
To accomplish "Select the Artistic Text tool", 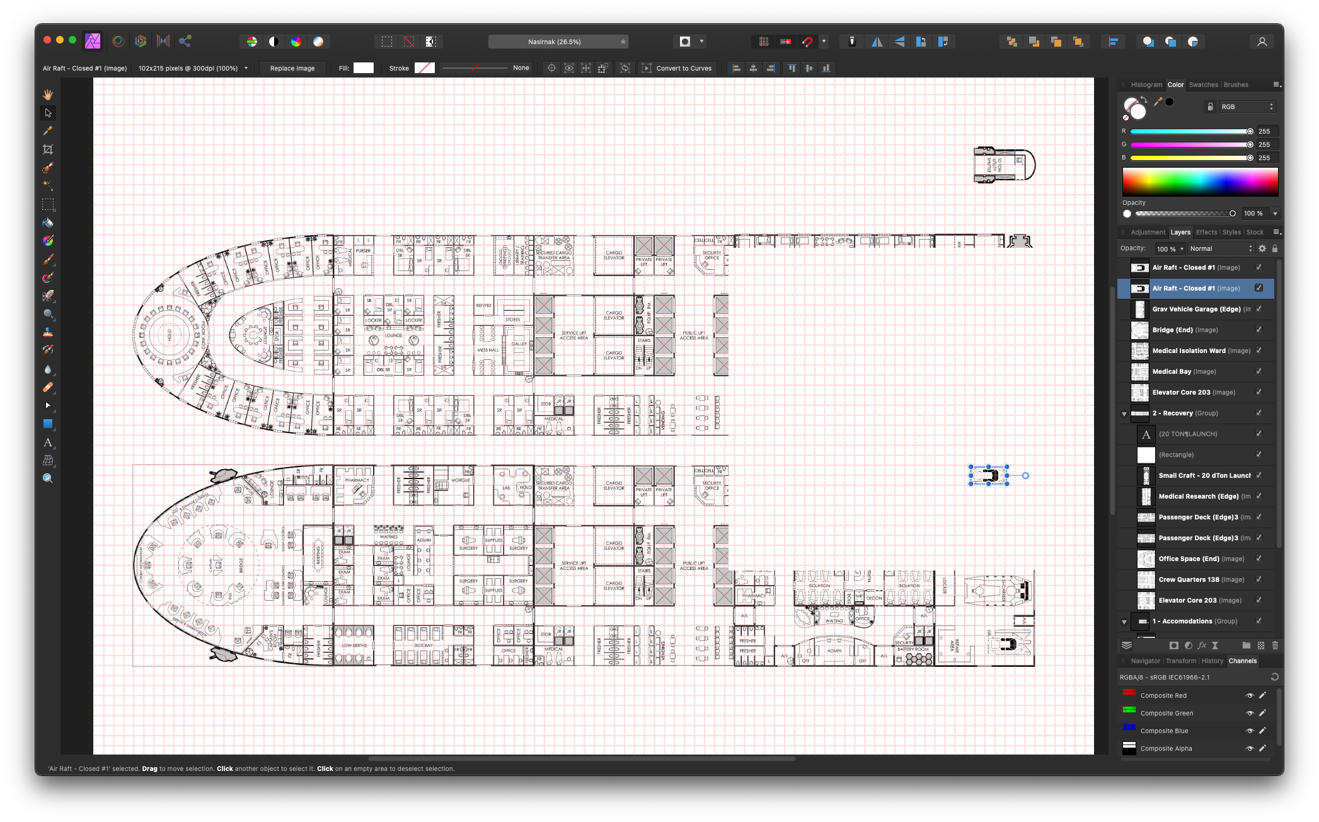I will click(48, 443).
